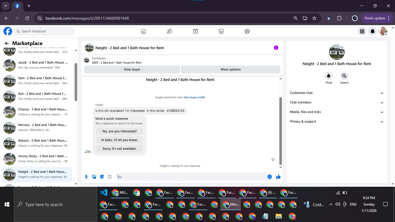
Task: Select the Neight conversation in sidebar
Action: point(37,174)
